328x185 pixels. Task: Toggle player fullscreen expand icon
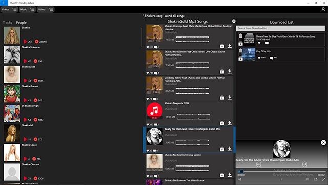(x=323, y=179)
